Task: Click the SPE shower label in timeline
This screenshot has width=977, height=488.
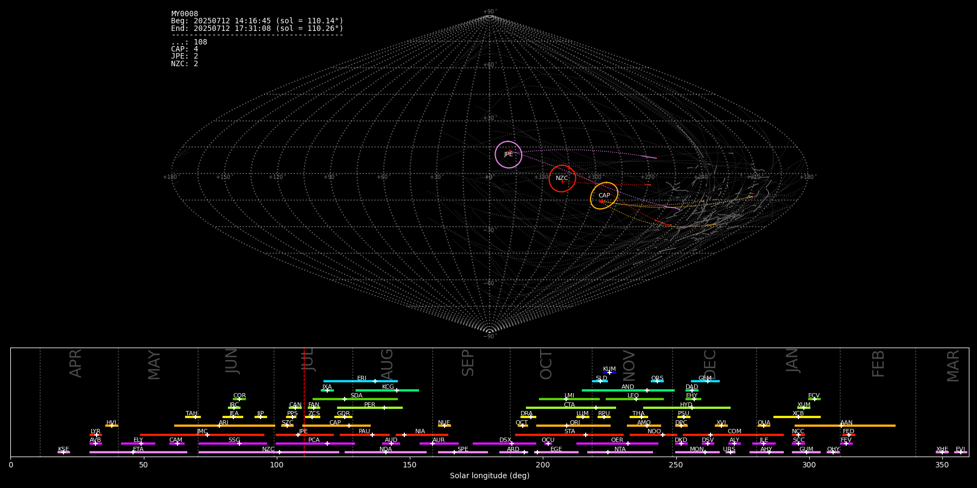Action: tap(462, 450)
